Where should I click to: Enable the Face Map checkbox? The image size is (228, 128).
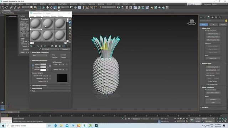click(x=51, y=57)
